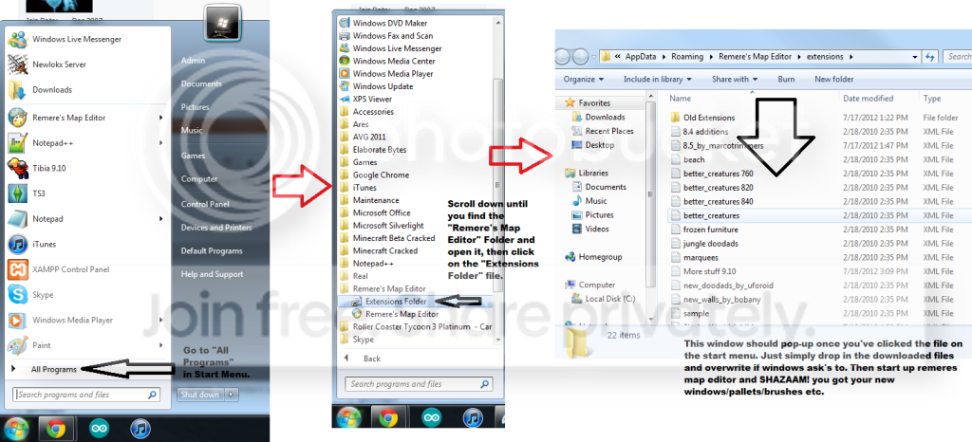Select the better_creatures 760 file
The image size is (972, 442).
pyautogui.click(x=718, y=174)
